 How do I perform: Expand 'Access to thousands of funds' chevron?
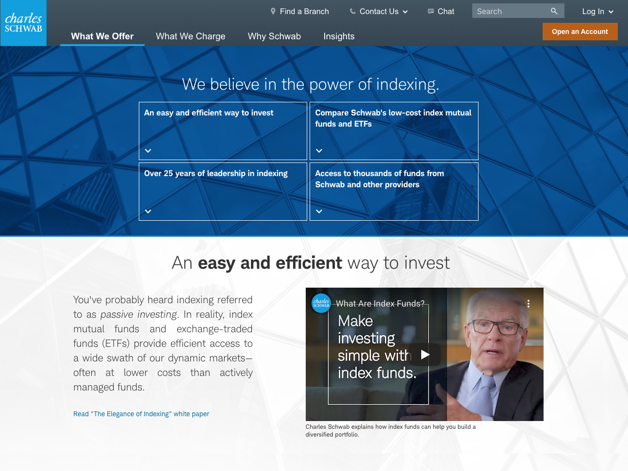pos(319,211)
